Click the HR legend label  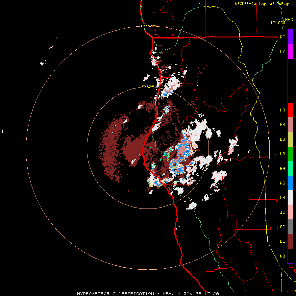click(x=282, y=154)
